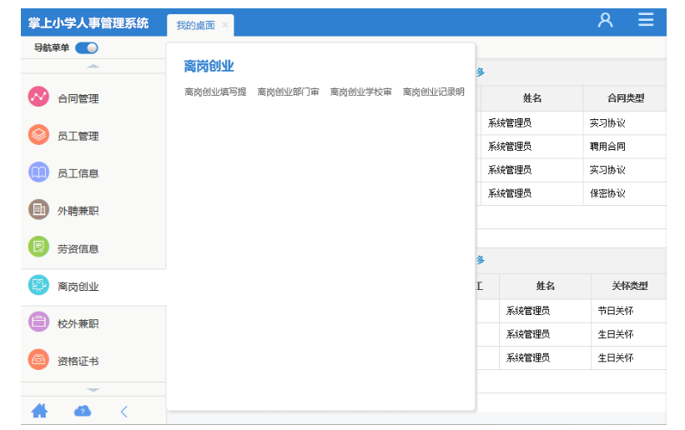Open the 合同管理 pink chart icon
685x430 pixels.
click(38, 97)
